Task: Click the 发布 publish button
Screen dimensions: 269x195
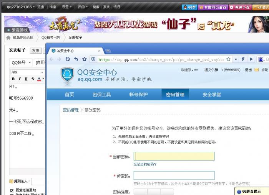Action: pyautogui.click(x=36, y=51)
